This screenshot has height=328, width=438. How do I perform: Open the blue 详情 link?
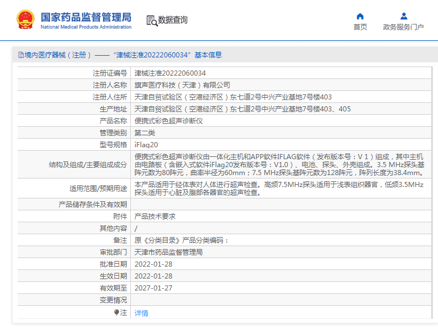click(x=141, y=313)
